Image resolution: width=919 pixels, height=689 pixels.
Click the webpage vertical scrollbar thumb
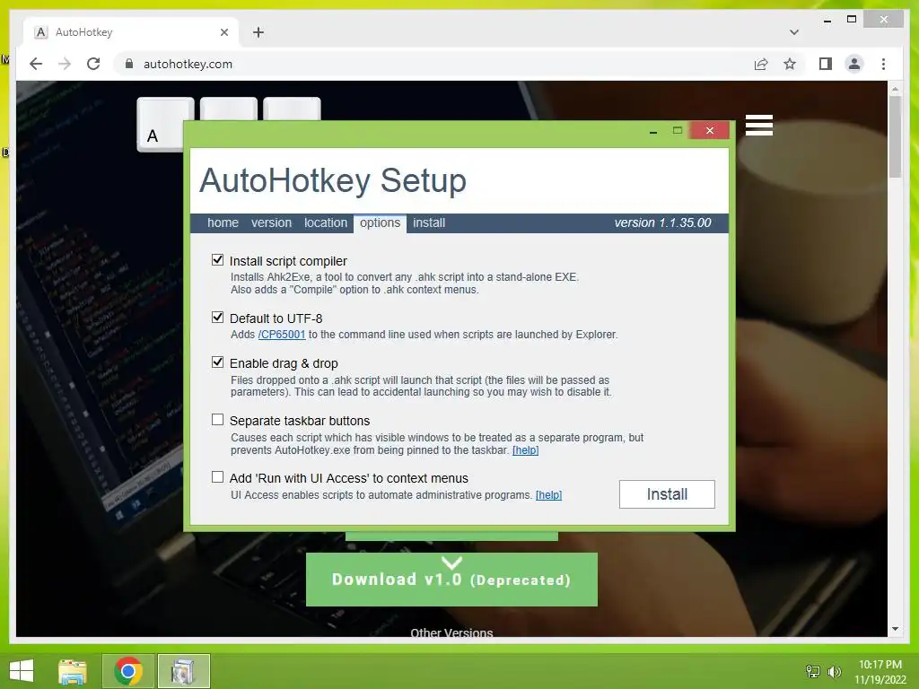click(x=895, y=136)
